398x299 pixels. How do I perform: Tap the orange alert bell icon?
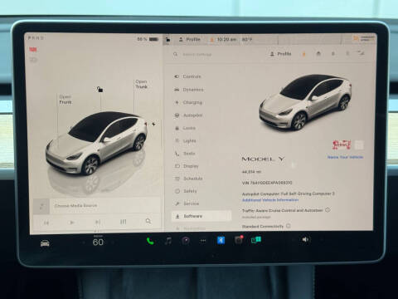304,54
